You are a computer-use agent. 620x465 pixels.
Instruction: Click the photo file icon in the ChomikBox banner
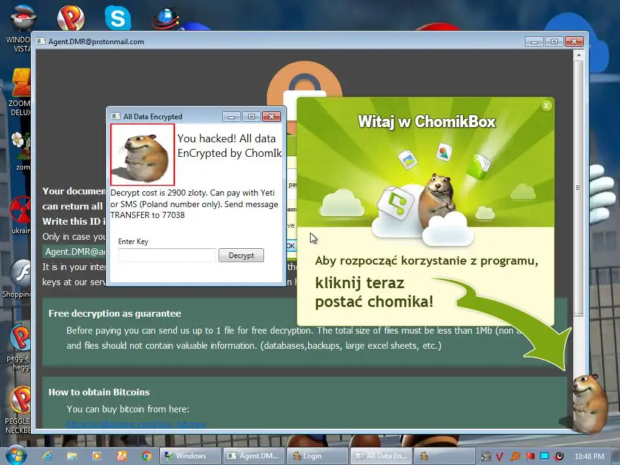[408, 159]
